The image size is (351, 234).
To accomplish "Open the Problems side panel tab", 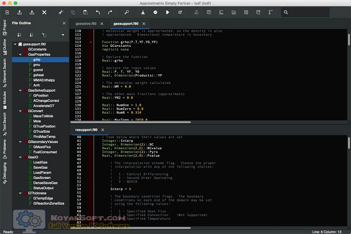I will [5, 149].
